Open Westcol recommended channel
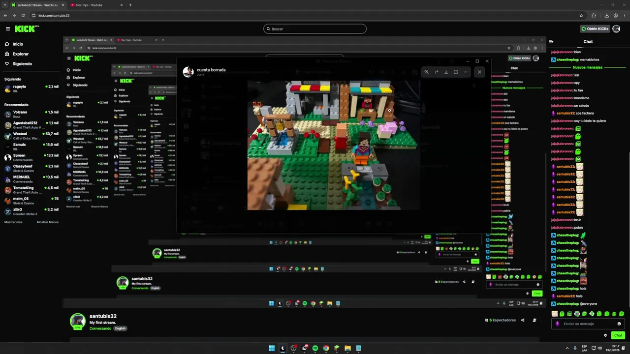This screenshot has width=630, height=354. pyautogui.click(x=31, y=136)
